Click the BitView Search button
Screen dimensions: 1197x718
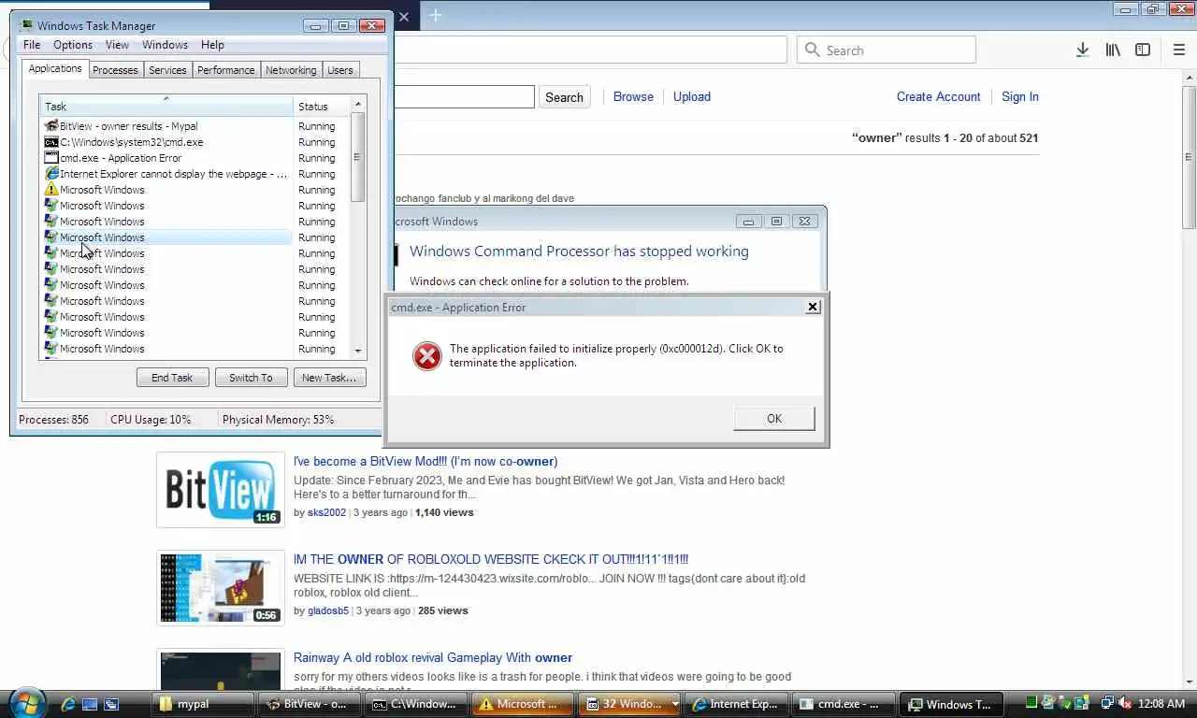[564, 97]
